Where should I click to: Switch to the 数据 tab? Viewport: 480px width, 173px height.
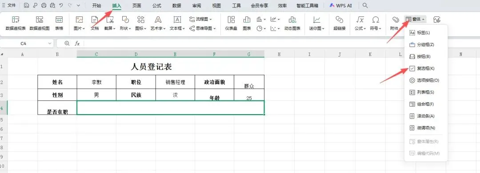click(176, 5)
